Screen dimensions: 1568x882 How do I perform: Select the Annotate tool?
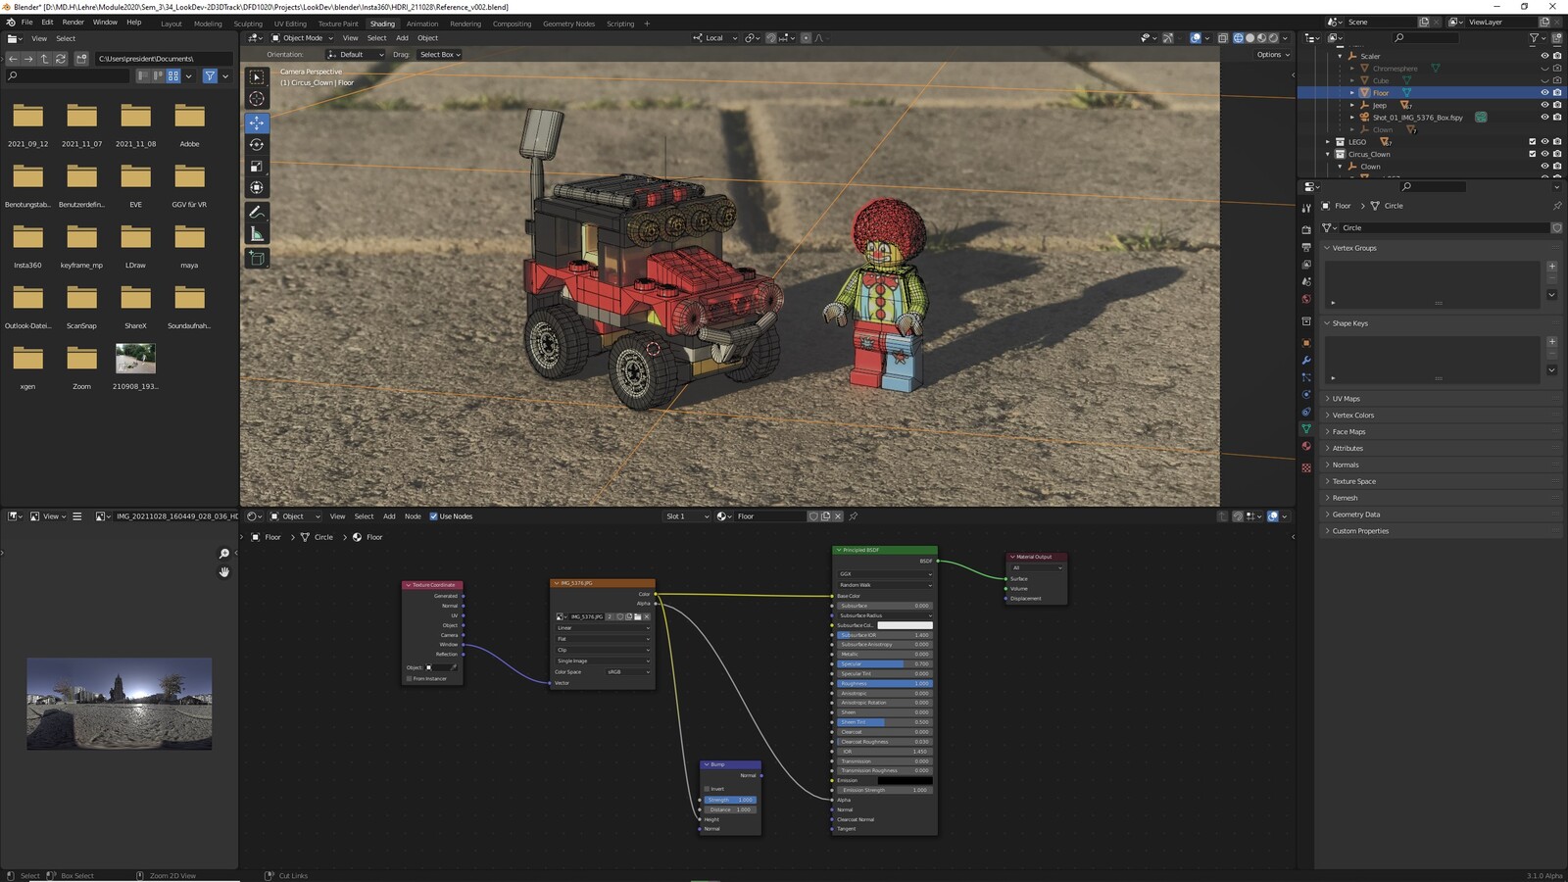[x=257, y=212]
